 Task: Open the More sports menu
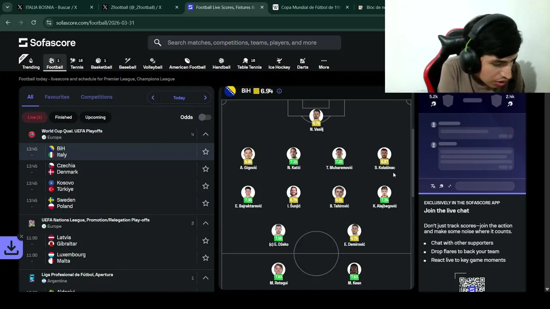[324, 63]
